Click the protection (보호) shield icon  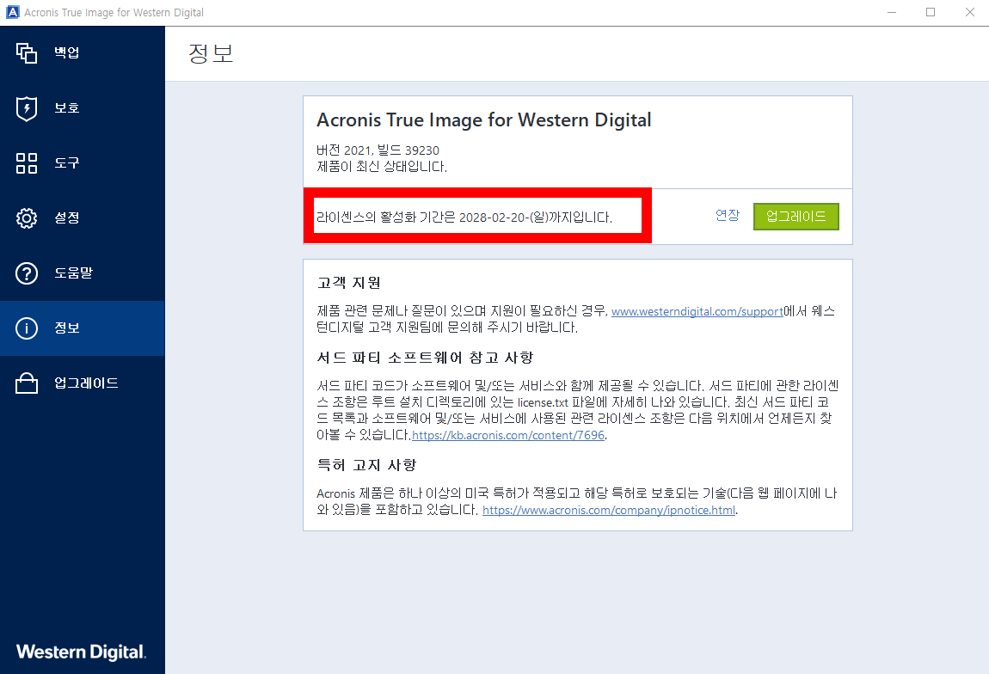pyautogui.click(x=27, y=108)
